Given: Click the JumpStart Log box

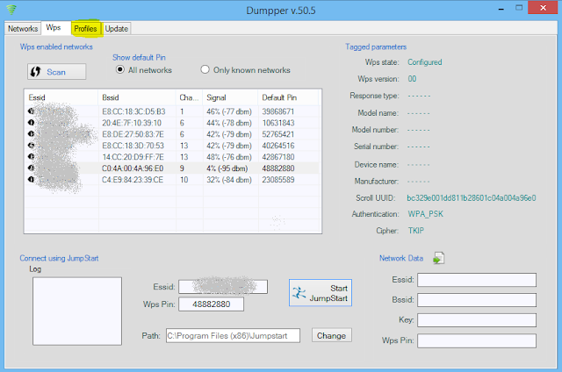Looking at the screenshot, I should tap(77, 311).
